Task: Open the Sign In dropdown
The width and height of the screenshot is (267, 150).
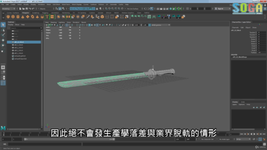Action: pyautogui.click(x=222, y=9)
